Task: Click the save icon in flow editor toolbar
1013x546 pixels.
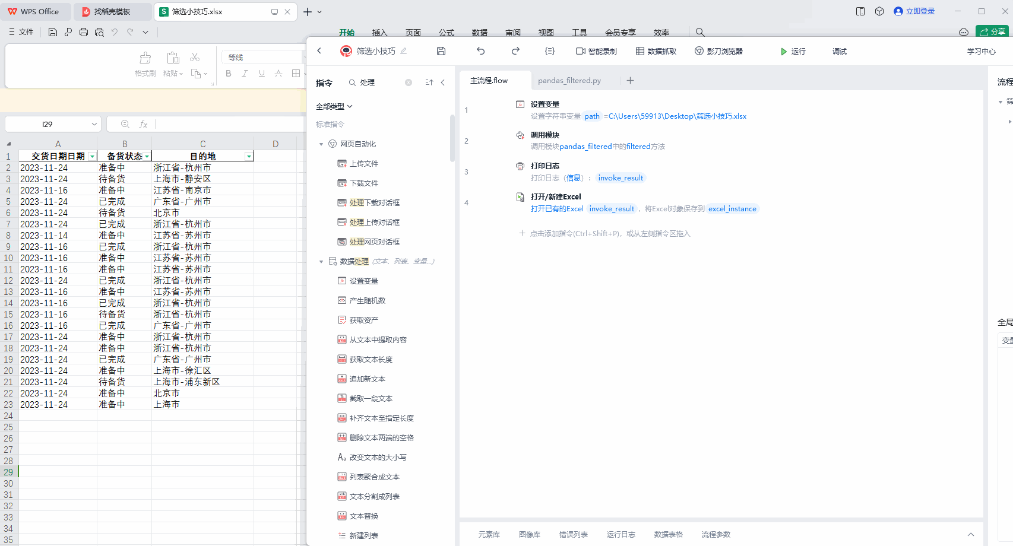Action: coord(441,51)
